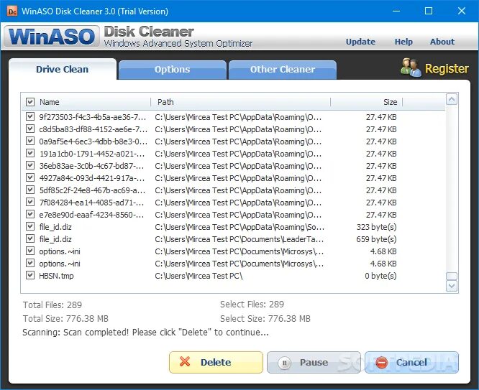Click path ending LeaderTa...
The width and height of the screenshot is (479, 390).
(240, 239)
